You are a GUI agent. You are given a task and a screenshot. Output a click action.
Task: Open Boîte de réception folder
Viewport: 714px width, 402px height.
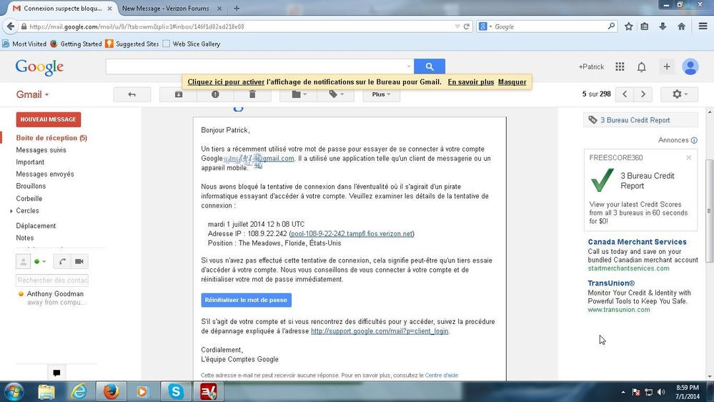pyautogui.click(x=51, y=137)
